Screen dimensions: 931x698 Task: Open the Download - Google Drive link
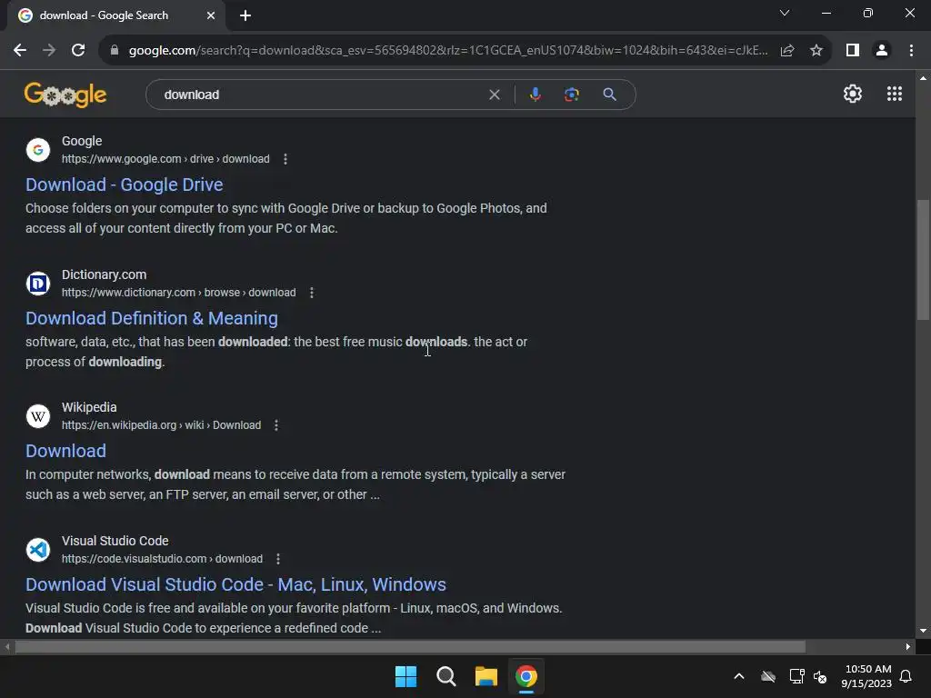click(124, 184)
